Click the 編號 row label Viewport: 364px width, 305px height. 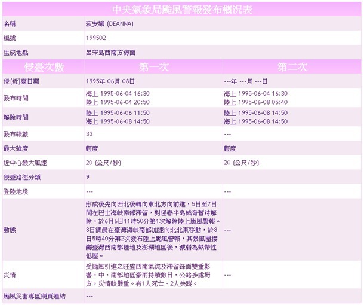(10, 38)
